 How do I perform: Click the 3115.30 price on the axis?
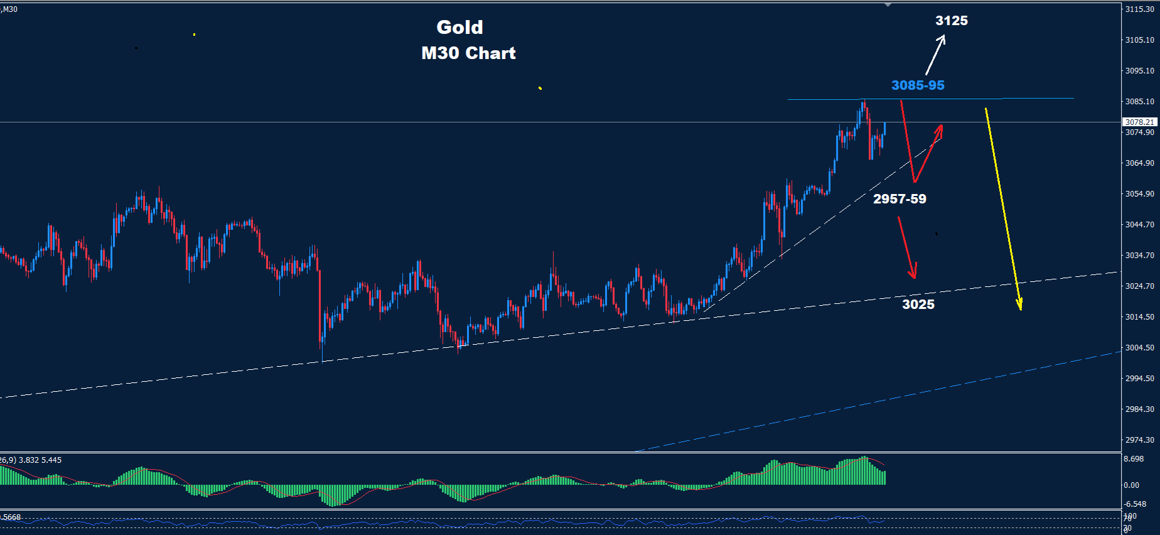tap(1139, 9)
